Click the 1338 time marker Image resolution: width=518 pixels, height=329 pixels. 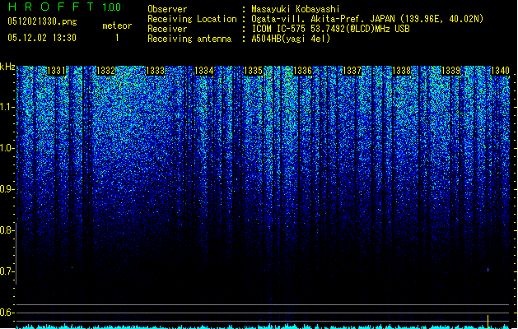click(401, 71)
